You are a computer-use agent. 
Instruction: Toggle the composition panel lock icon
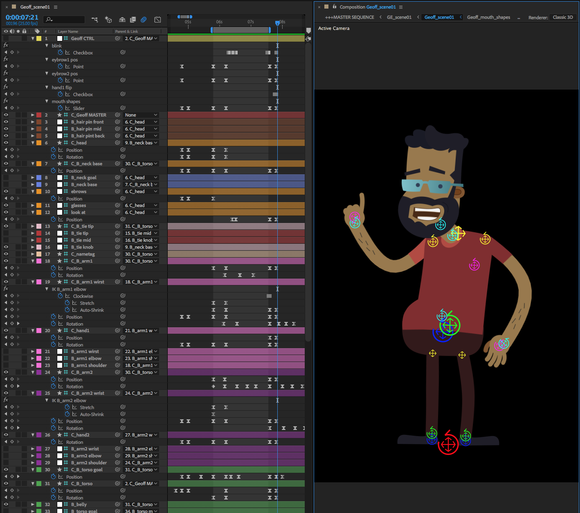tap(335, 7)
